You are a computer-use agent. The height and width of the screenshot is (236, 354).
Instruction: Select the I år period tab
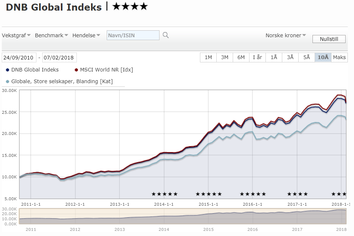(257, 57)
